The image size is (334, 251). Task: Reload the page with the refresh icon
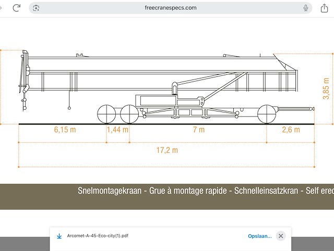click(x=17, y=8)
